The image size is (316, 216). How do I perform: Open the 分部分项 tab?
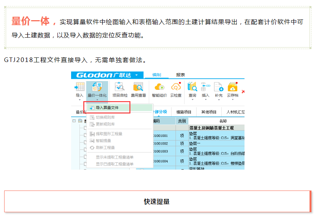(x=160, y=112)
